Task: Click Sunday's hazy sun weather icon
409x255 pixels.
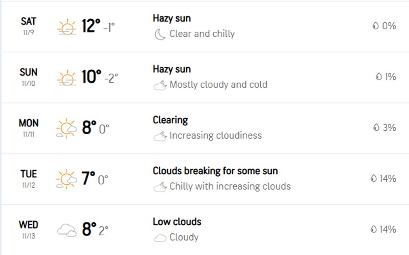Action: click(x=66, y=77)
